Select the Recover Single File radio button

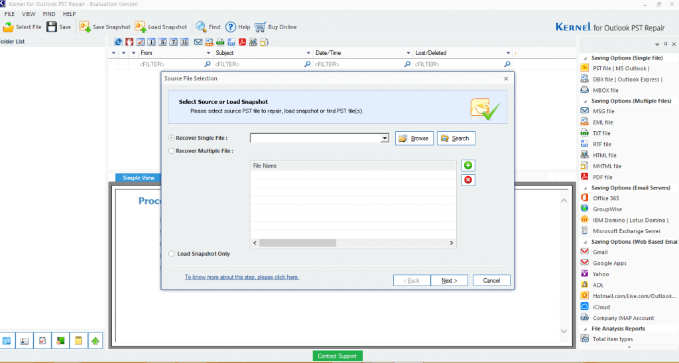click(x=172, y=138)
